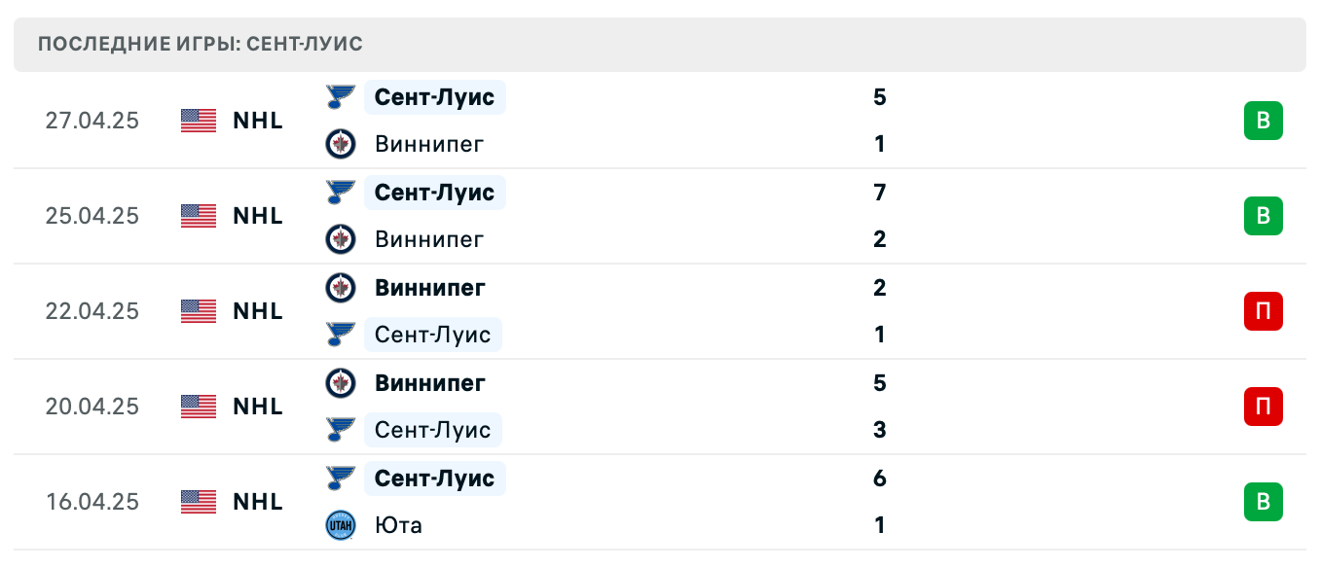Click the 27.04.25 match date

[x=92, y=121]
